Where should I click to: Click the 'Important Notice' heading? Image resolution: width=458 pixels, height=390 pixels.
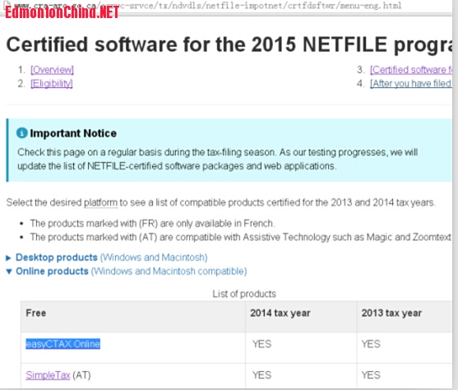pos(73,133)
